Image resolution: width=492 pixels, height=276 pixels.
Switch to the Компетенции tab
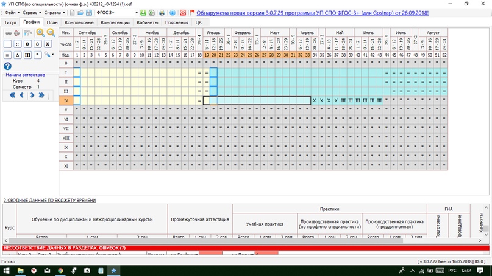(115, 22)
